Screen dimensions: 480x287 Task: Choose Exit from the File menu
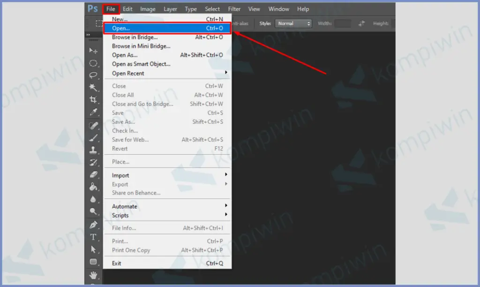(x=167, y=263)
